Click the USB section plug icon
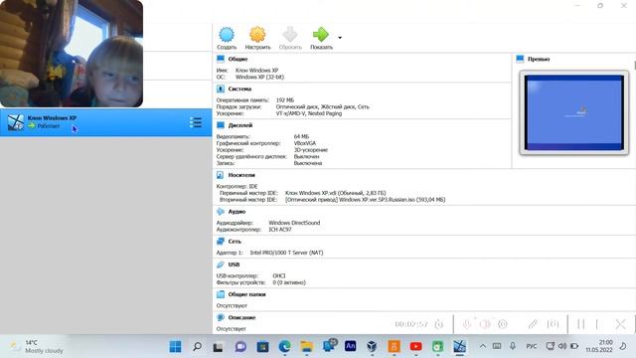The width and height of the screenshot is (636, 358). (221, 265)
